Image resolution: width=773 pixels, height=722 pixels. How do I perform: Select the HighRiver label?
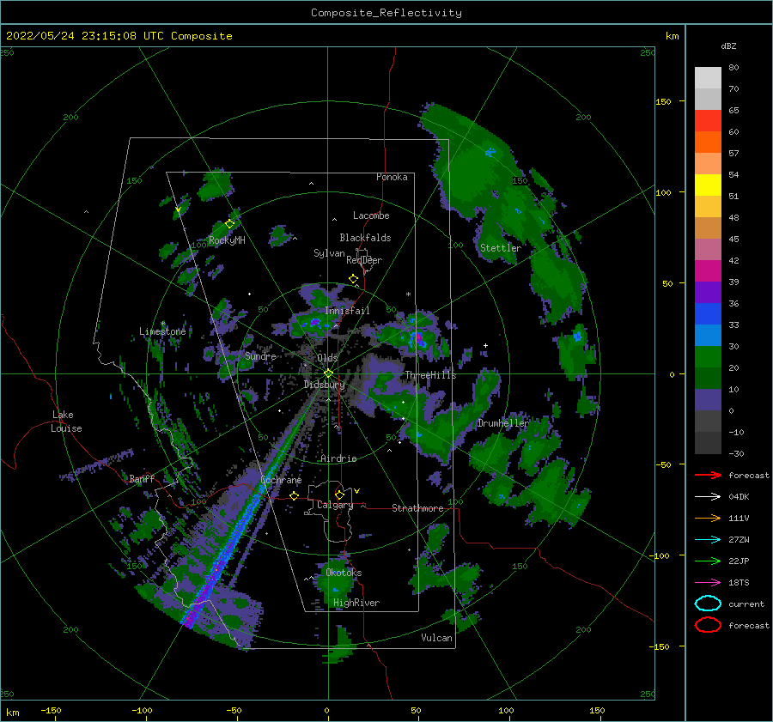[x=356, y=603]
